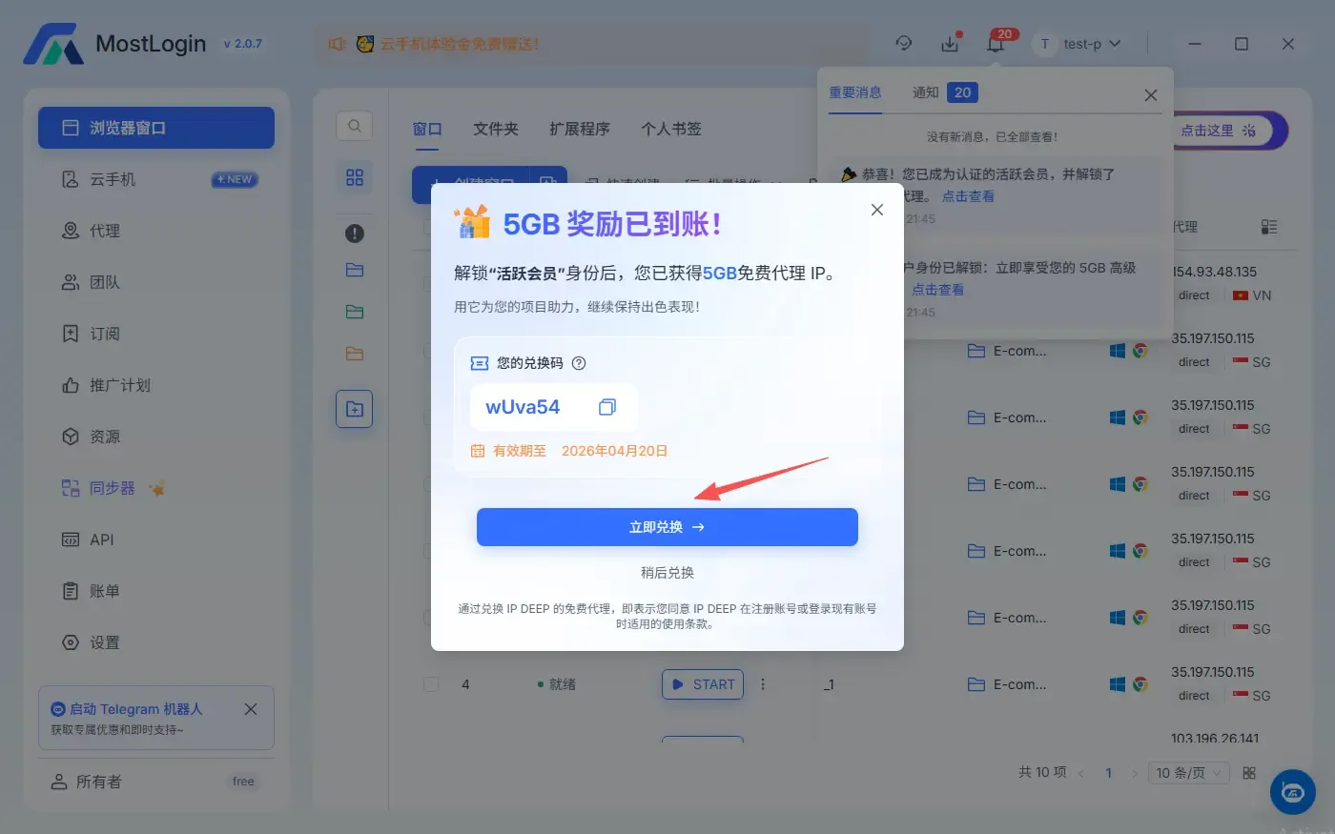
Task: Open the 订阅 subscription sidebar item
Action: 156,334
